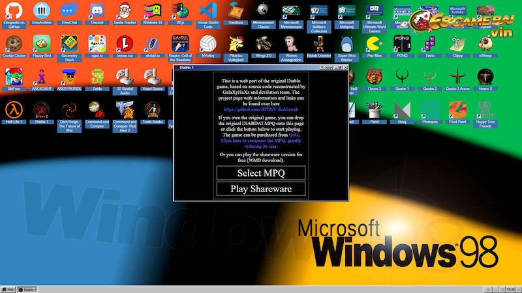
Task: Launch the Flappy Bird game icon
Action: [x=40, y=44]
